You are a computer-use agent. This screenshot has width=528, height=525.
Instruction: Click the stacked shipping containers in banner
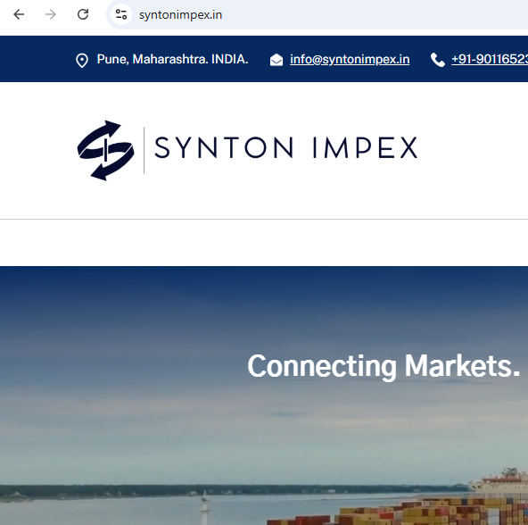421,511
